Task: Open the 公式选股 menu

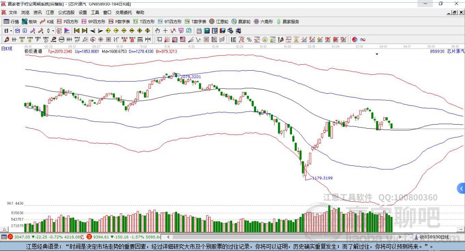Action: (66, 12)
